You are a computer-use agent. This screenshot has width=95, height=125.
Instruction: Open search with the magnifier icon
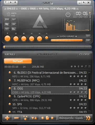coord(86,67)
